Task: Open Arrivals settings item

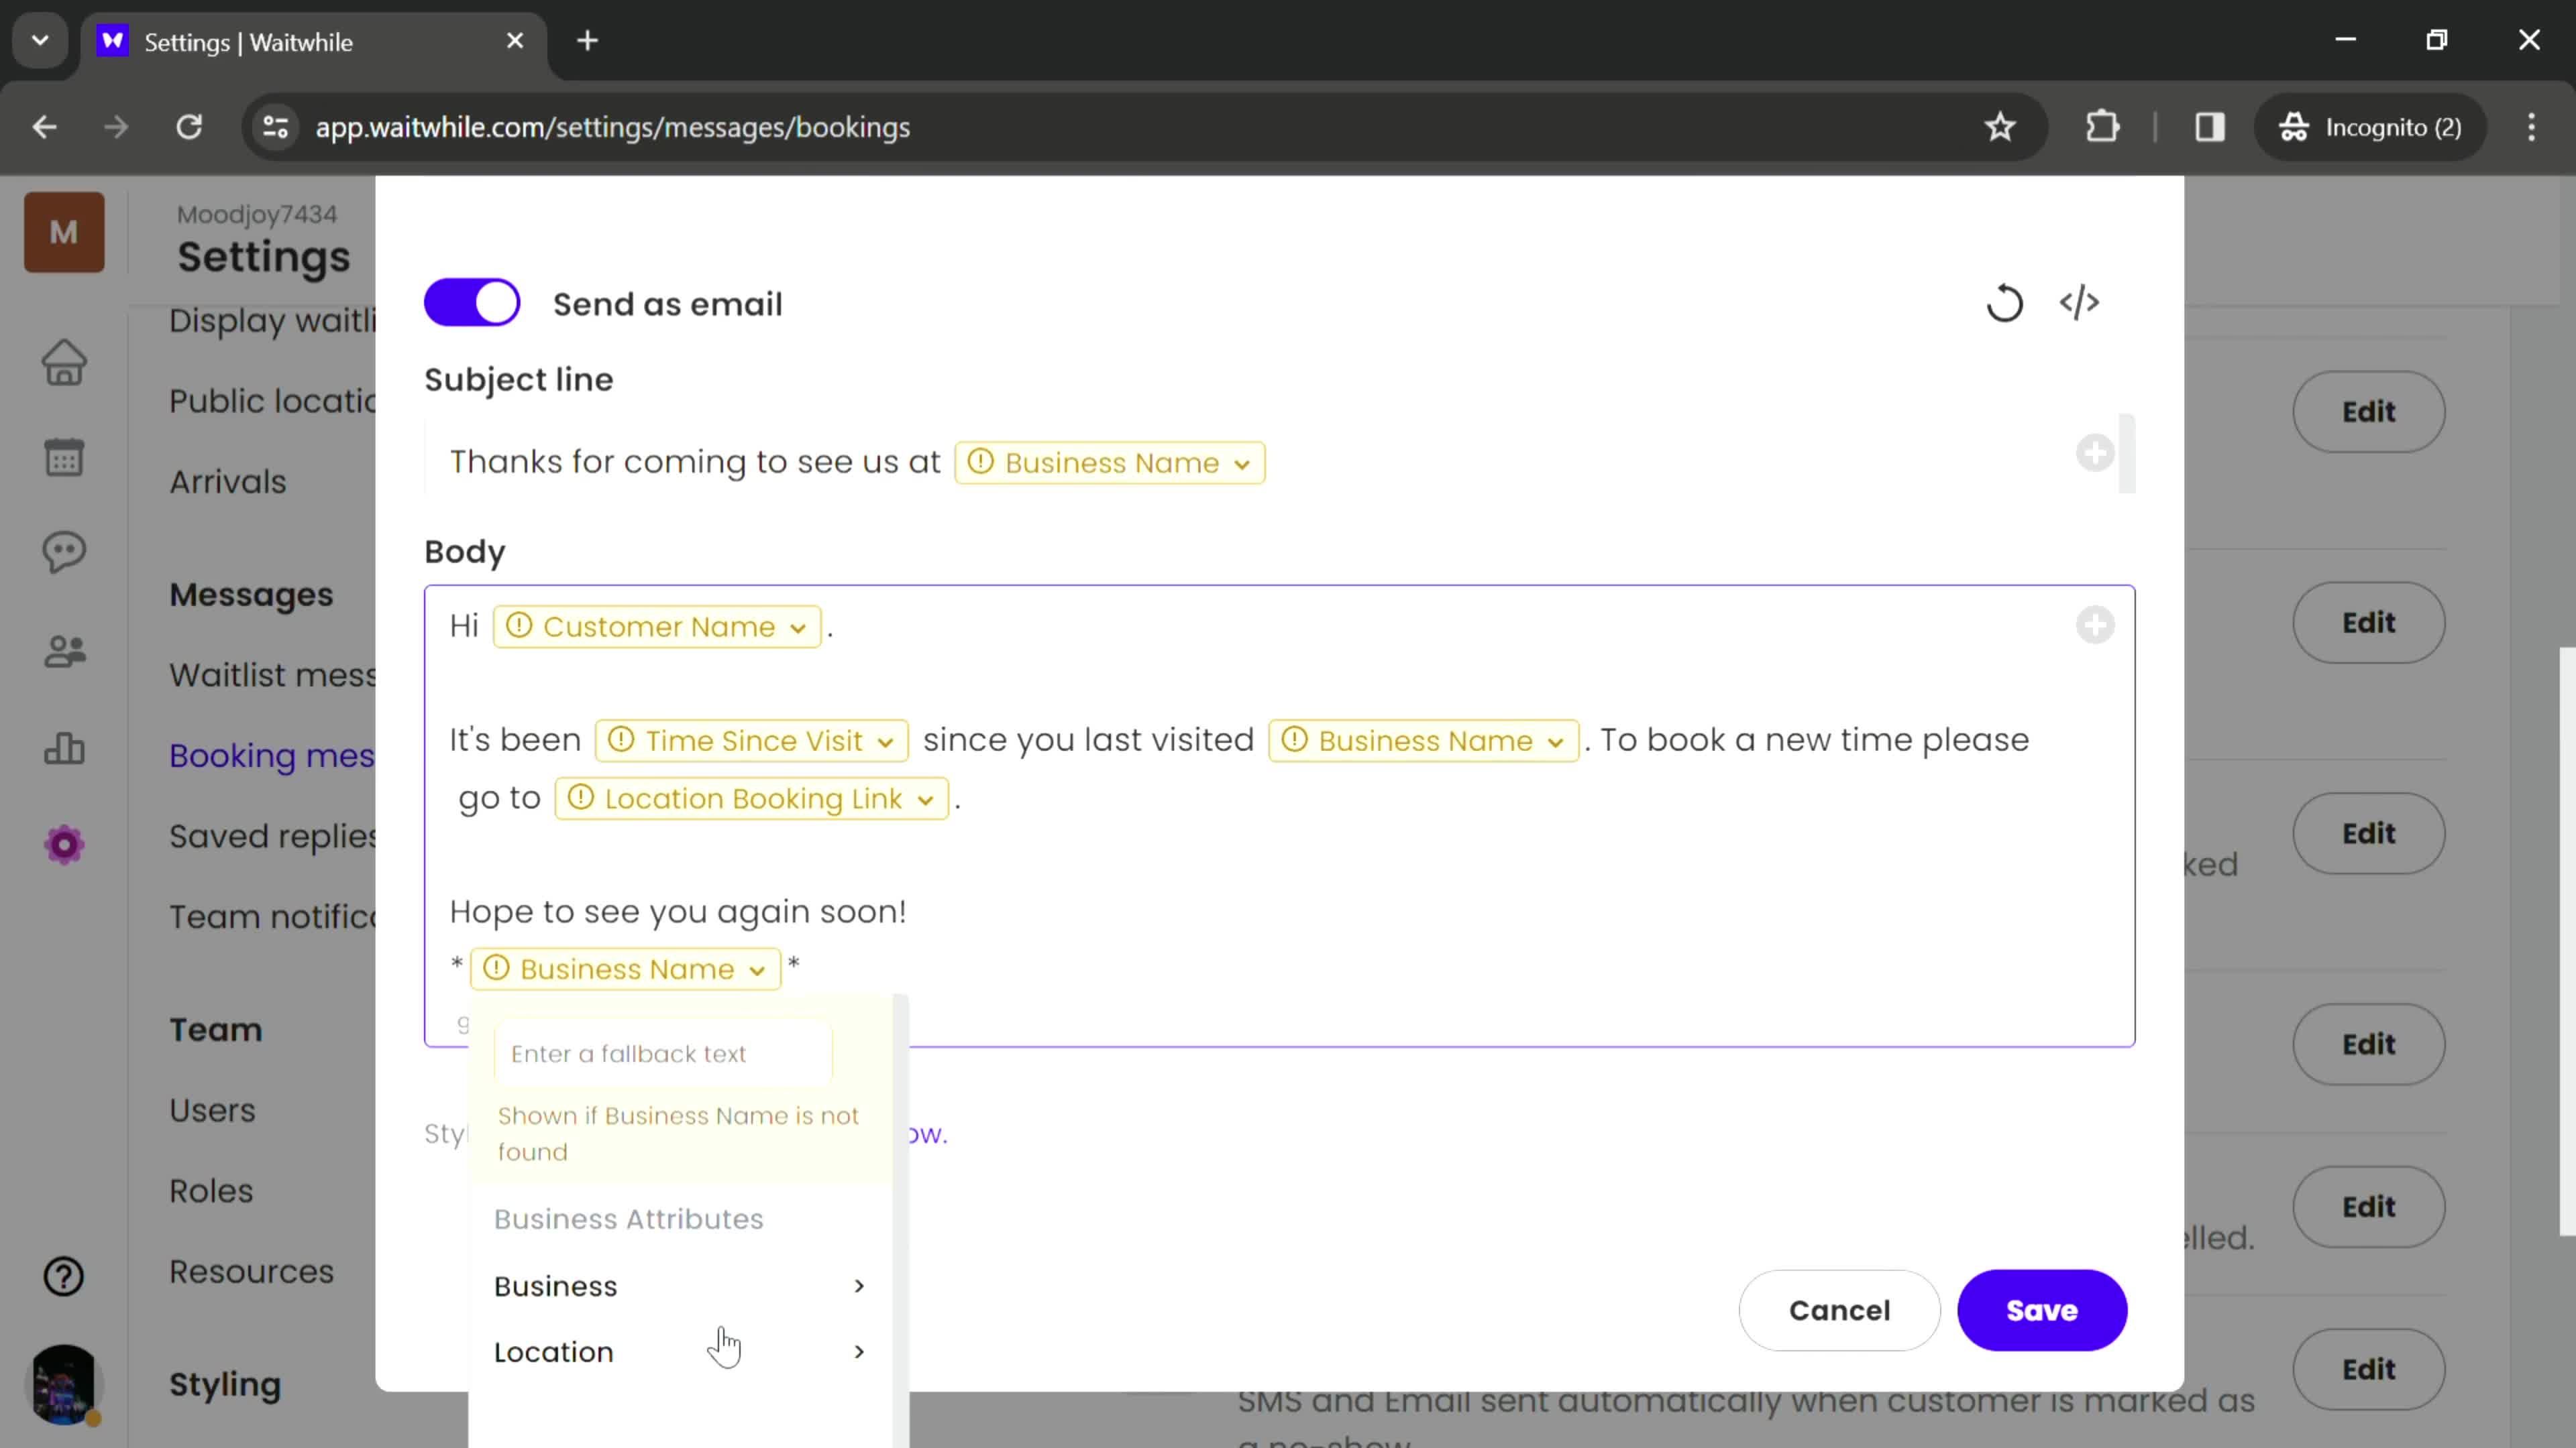Action: tap(228, 482)
